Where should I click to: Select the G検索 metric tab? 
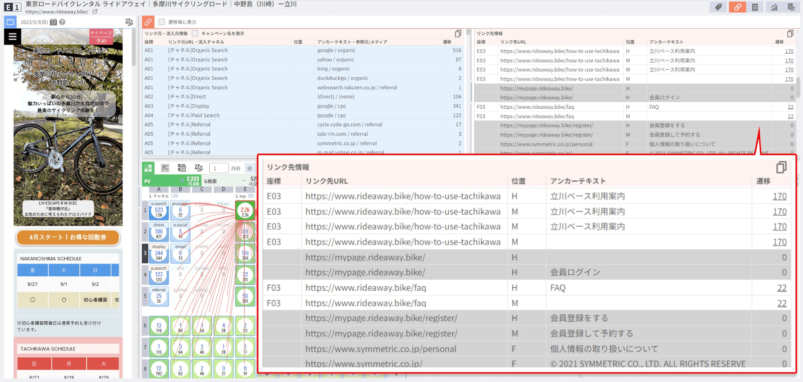click(229, 181)
